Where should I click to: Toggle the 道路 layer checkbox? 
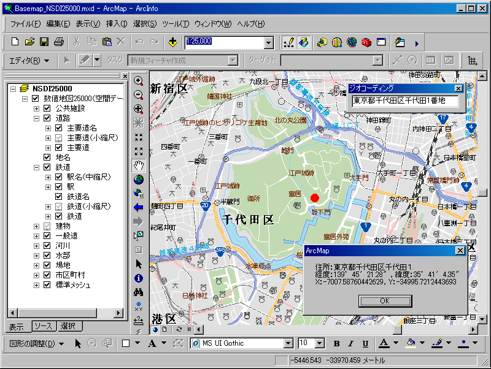point(47,118)
